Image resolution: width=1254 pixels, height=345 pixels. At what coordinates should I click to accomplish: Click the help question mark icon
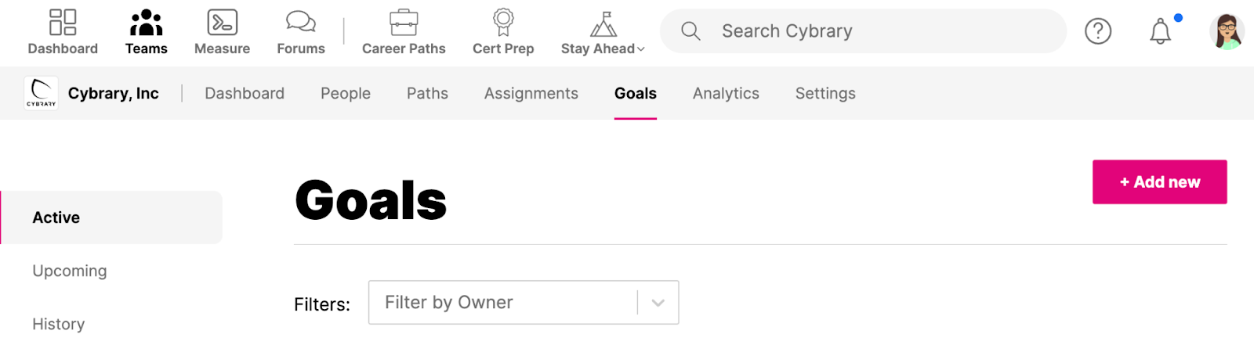[1098, 31]
